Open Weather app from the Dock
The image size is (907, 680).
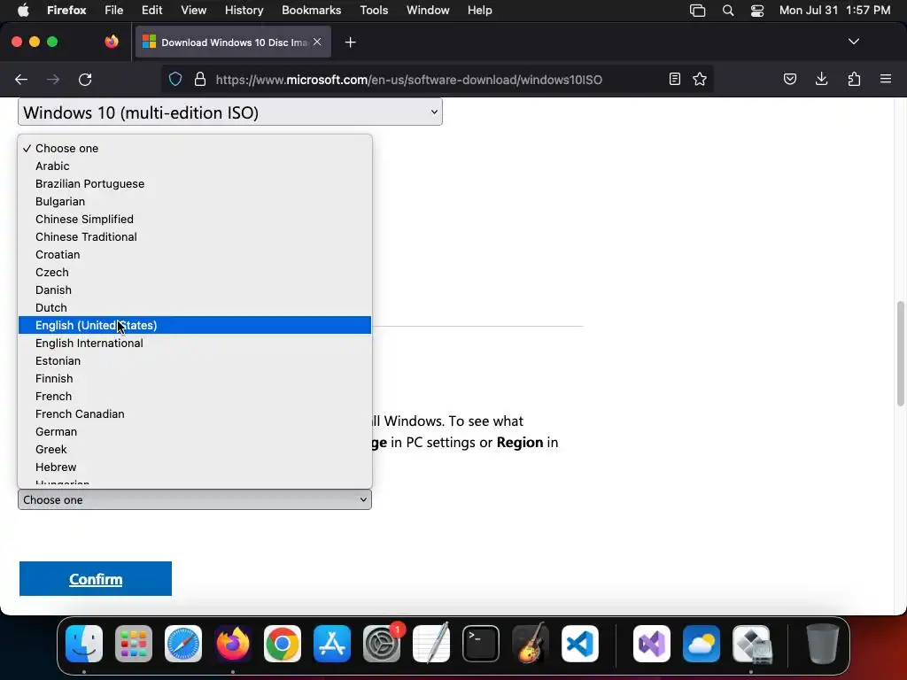[x=702, y=644]
